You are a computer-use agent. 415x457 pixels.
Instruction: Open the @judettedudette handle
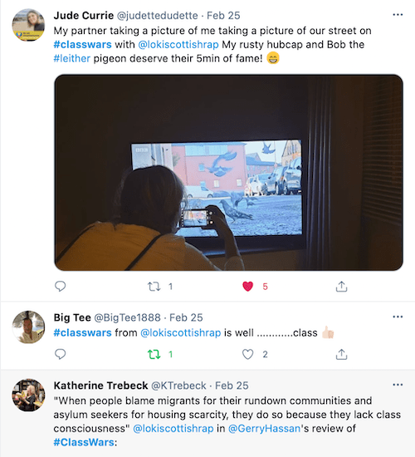coord(157,16)
